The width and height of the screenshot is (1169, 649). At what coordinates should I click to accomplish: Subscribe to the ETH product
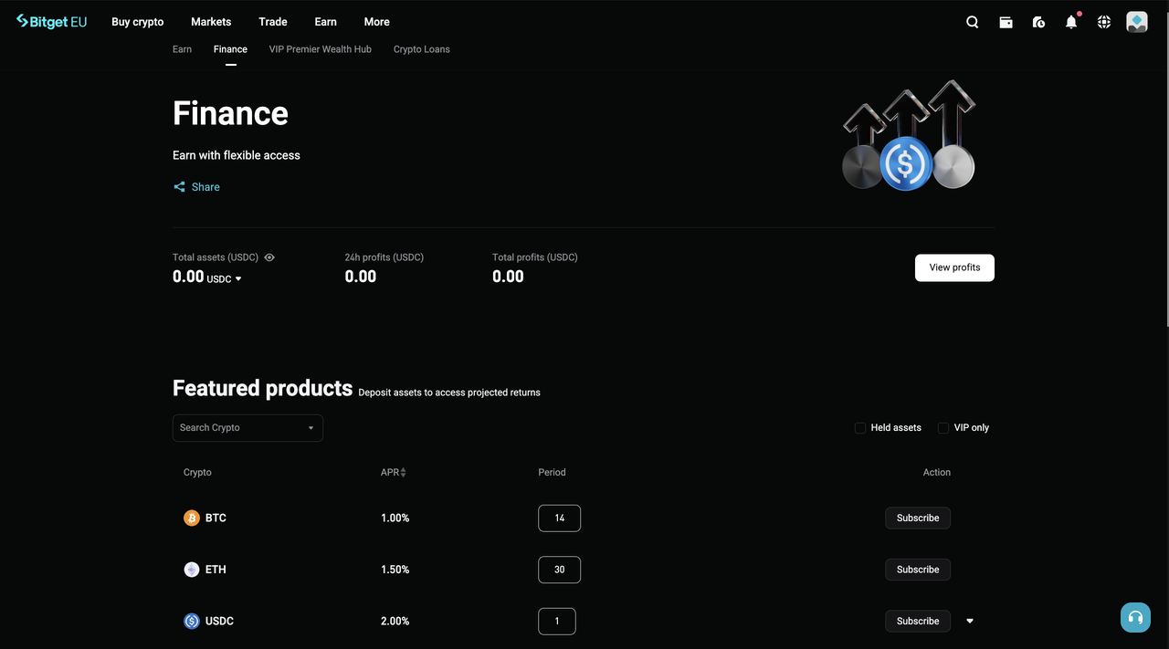pos(918,570)
